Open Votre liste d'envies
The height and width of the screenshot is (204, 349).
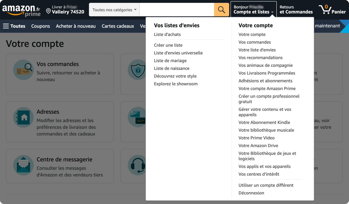tap(257, 50)
